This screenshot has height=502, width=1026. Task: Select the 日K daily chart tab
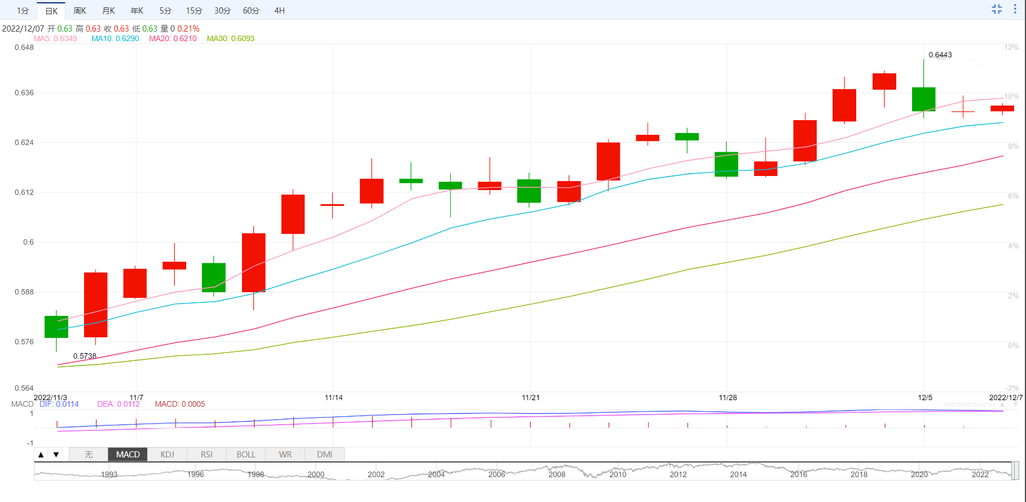click(51, 11)
